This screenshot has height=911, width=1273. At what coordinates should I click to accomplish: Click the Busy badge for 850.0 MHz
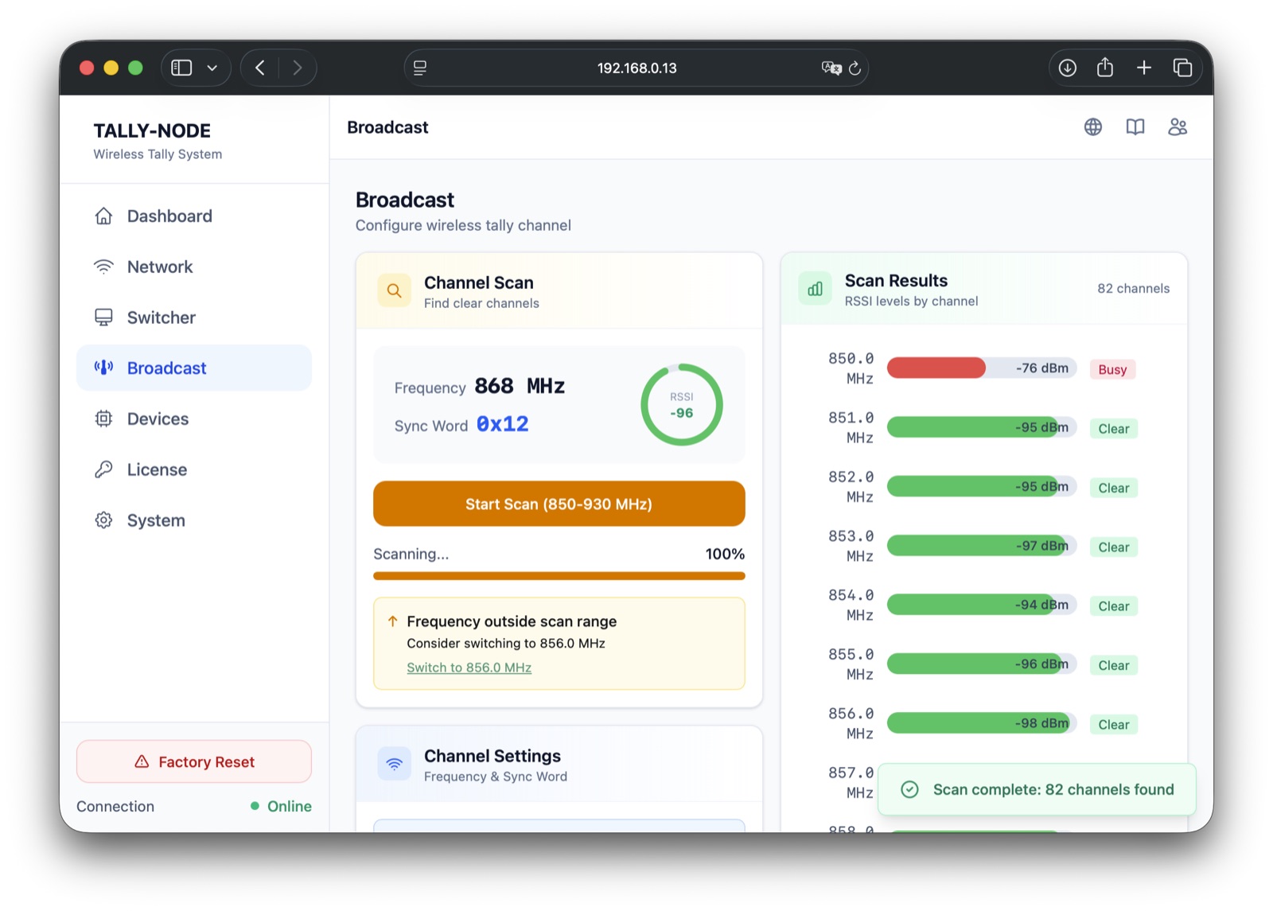pos(1112,369)
